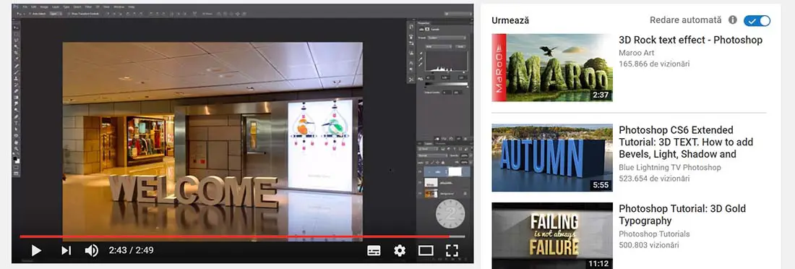Click the 11:12 duration badge

coord(598,264)
